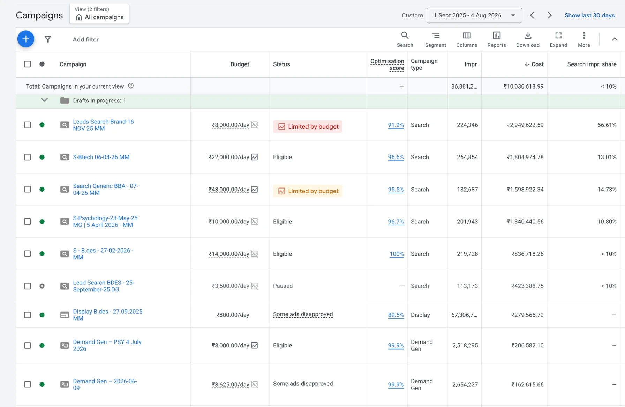
Task: Open help icon beside Total campaigns
Action: (131, 86)
